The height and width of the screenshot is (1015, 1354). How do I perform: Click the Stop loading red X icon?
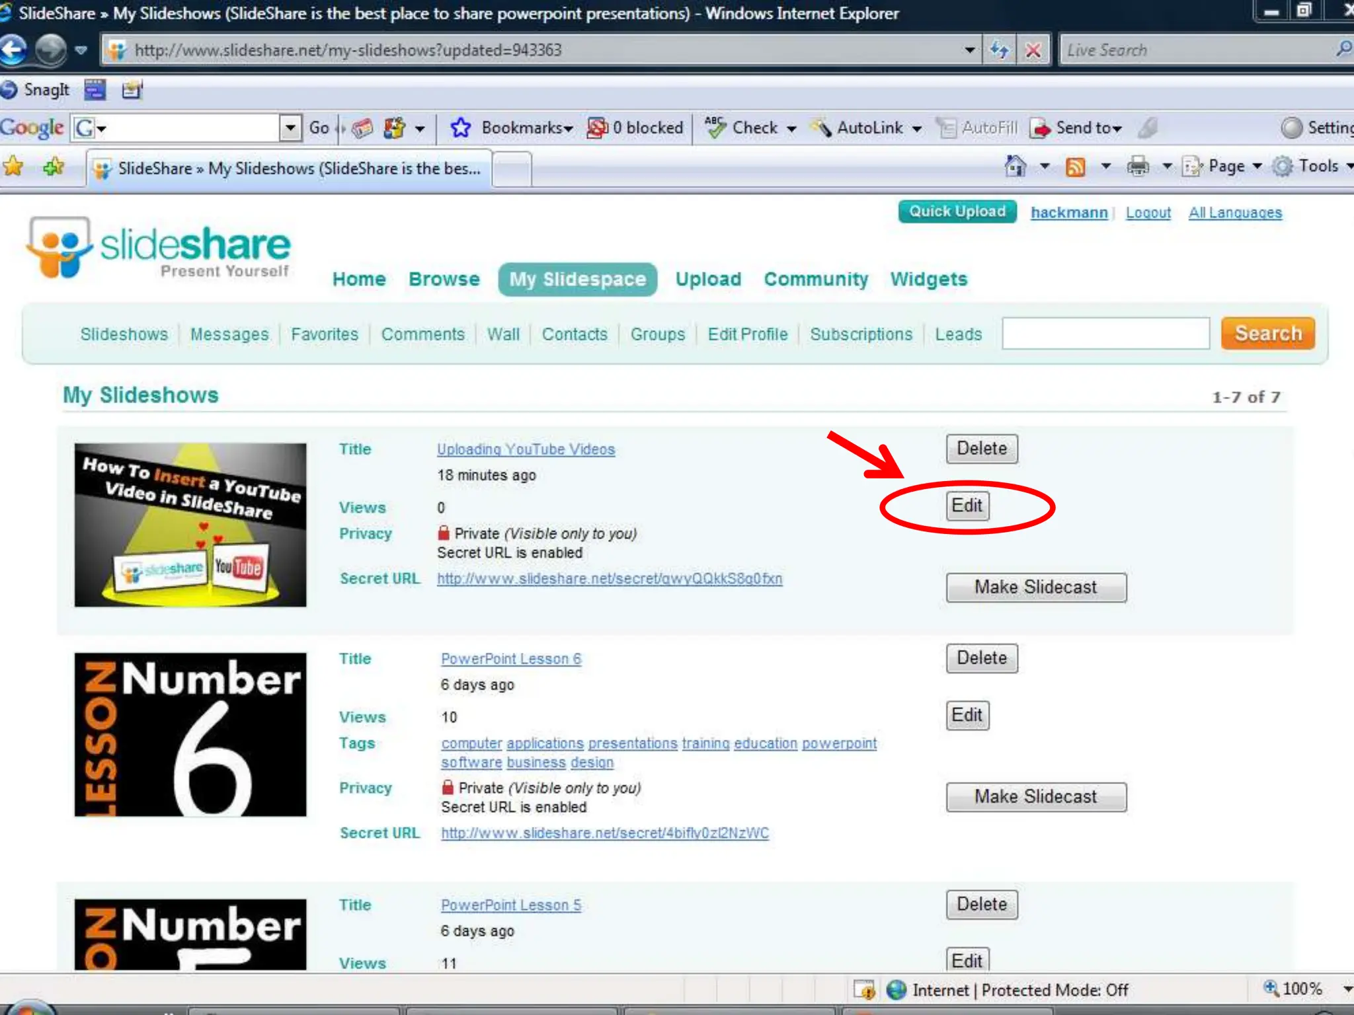[x=1033, y=50]
